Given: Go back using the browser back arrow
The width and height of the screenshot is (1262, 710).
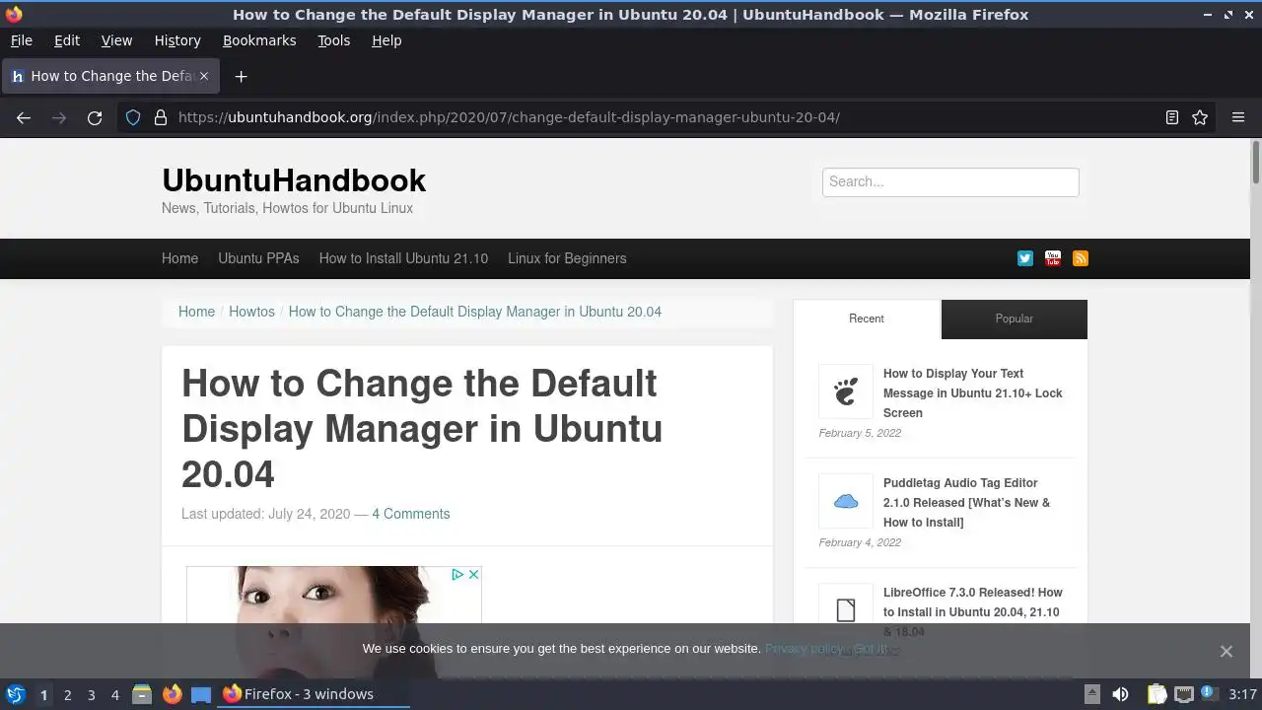Looking at the screenshot, I should coord(24,117).
